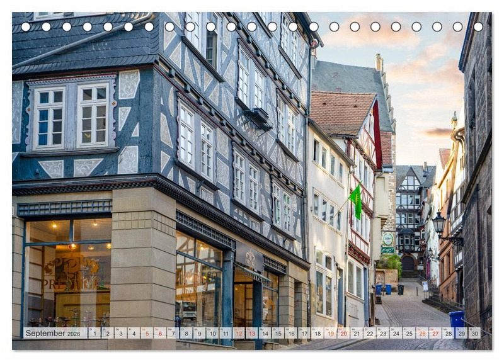The height and width of the screenshot is (362, 504).
Task: Click the green flag hanging on the building
Action: point(357,201)
